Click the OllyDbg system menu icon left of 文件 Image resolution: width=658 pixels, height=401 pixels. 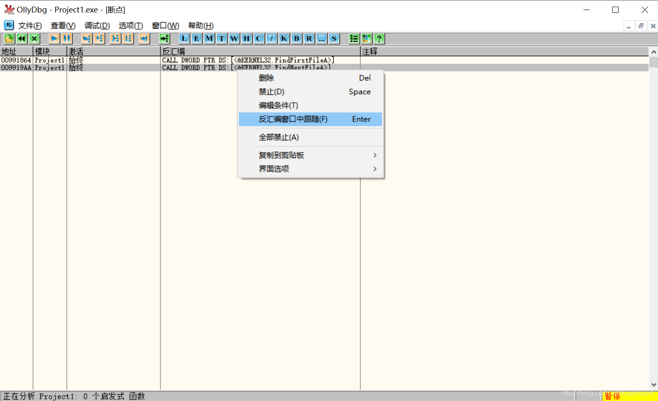point(9,25)
